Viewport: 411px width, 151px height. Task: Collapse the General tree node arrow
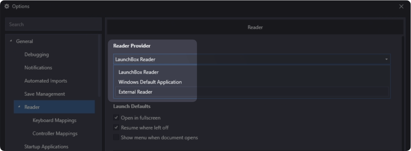coord(11,41)
